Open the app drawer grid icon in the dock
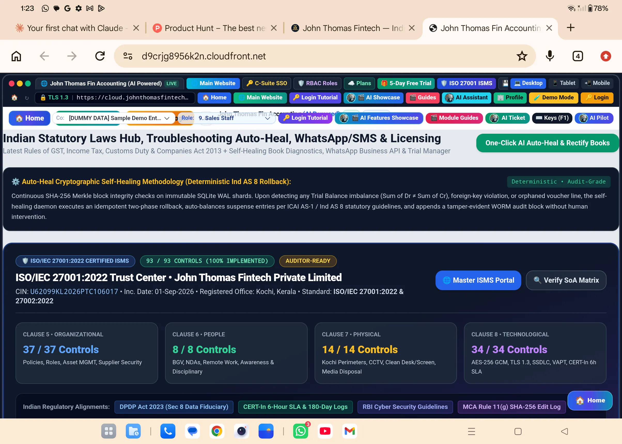622x444 pixels. pyautogui.click(x=108, y=431)
